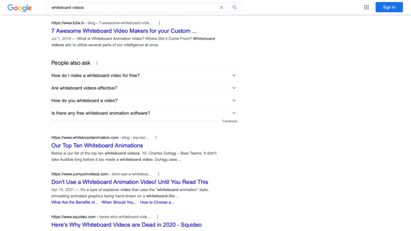The image size is (411, 231).
Task: Click the Sign in button
Action: [389, 7]
